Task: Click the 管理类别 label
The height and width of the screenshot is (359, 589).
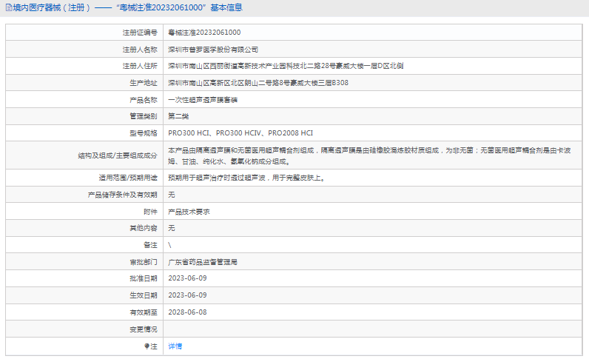Action: 144,116
